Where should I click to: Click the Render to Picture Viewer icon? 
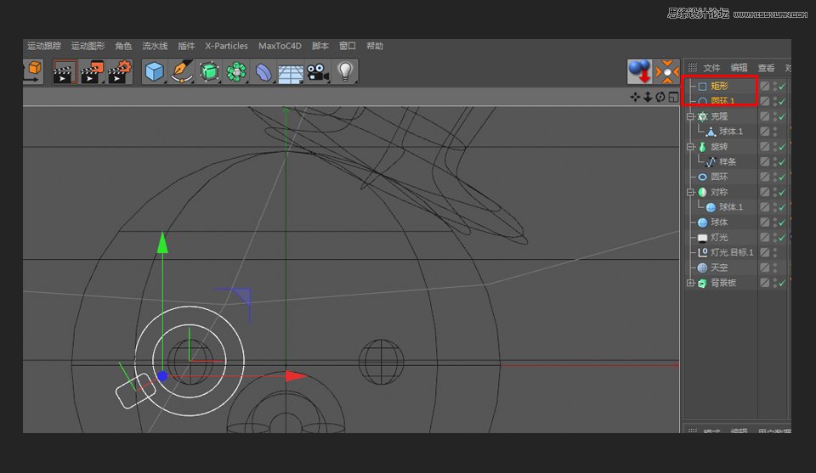(x=92, y=72)
